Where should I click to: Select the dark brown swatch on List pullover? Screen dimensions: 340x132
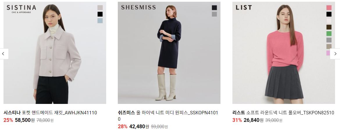[329, 27]
